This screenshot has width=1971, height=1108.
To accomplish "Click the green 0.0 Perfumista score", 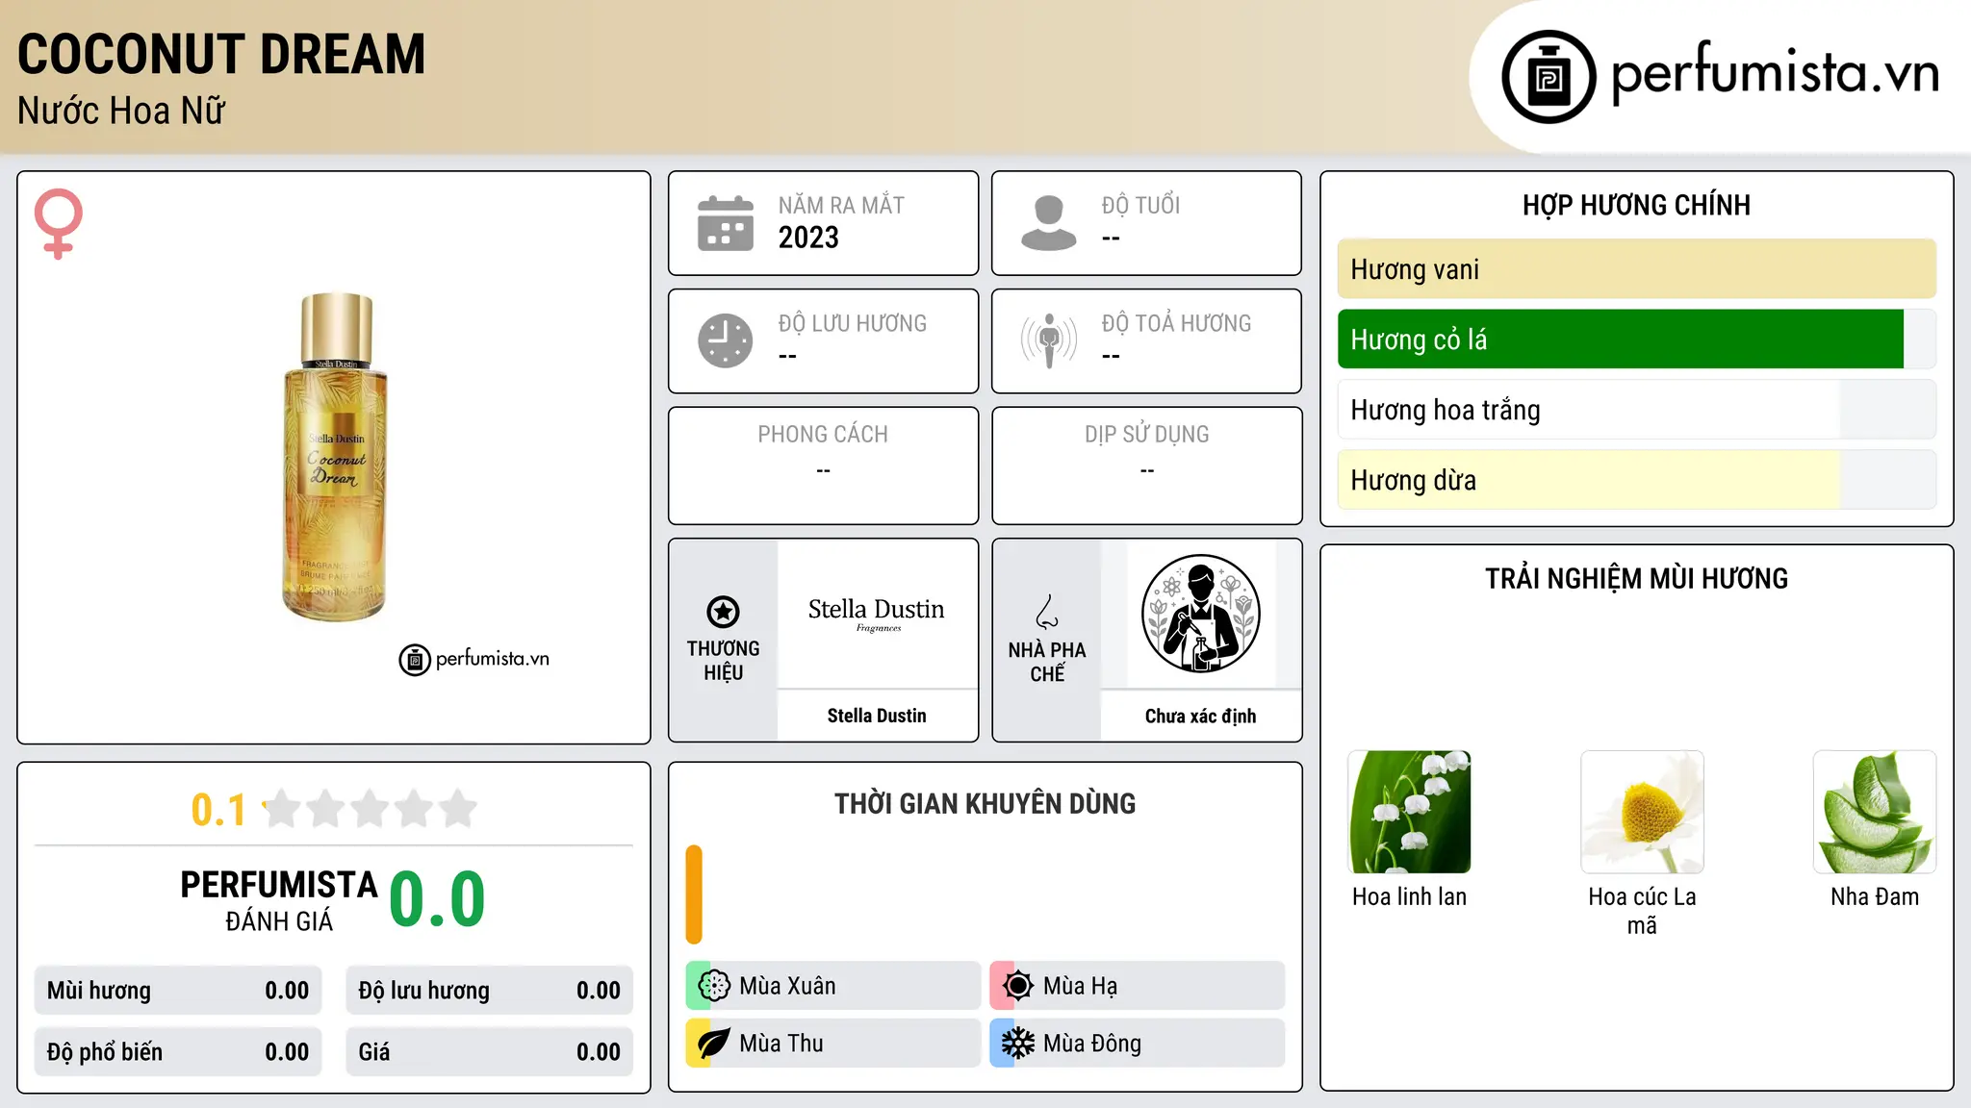I will click(x=437, y=899).
